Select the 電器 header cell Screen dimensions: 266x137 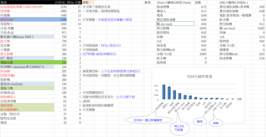click(27, 3)
